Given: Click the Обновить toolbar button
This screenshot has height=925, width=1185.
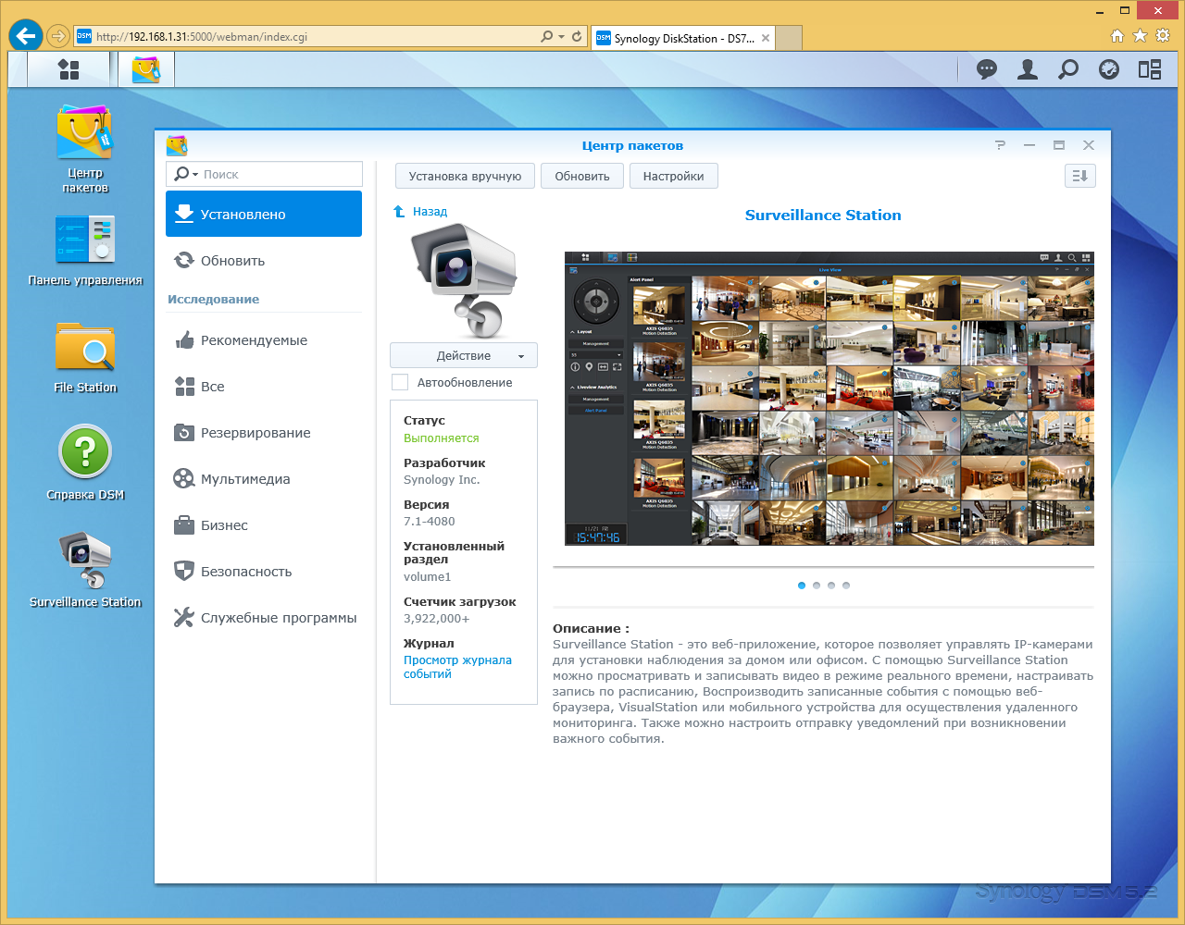Looking at the screenshot, I should tap(582, 176).
